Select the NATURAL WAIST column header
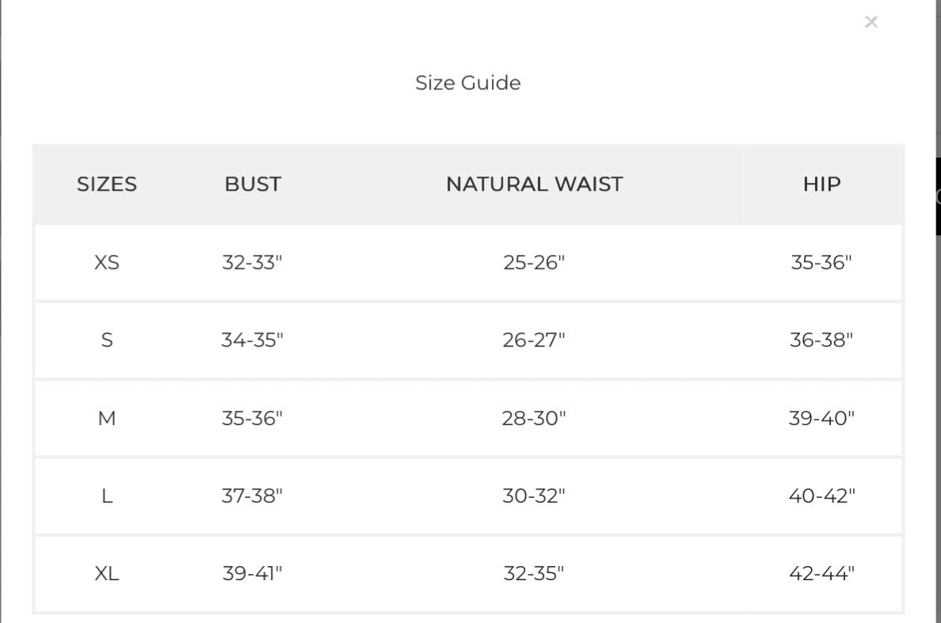Viewport: 941px width, 623px height. pyautogui.click(x=535, y=184)
